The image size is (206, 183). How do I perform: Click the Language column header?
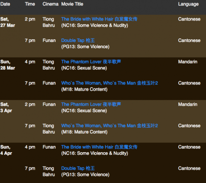[x=188, y=4]
